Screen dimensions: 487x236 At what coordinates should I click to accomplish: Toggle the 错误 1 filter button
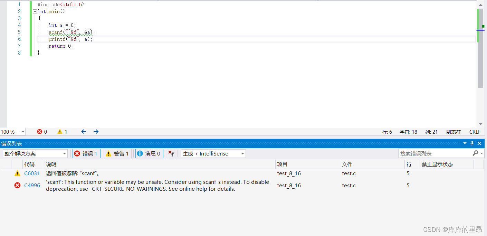click(x=86, y=153)
